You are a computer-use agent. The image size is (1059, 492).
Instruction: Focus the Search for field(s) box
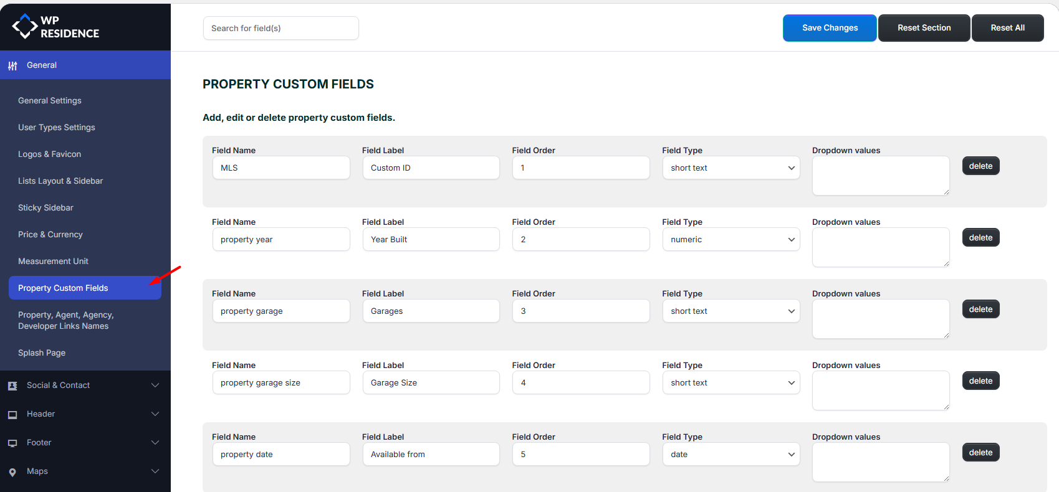point(280,28)
